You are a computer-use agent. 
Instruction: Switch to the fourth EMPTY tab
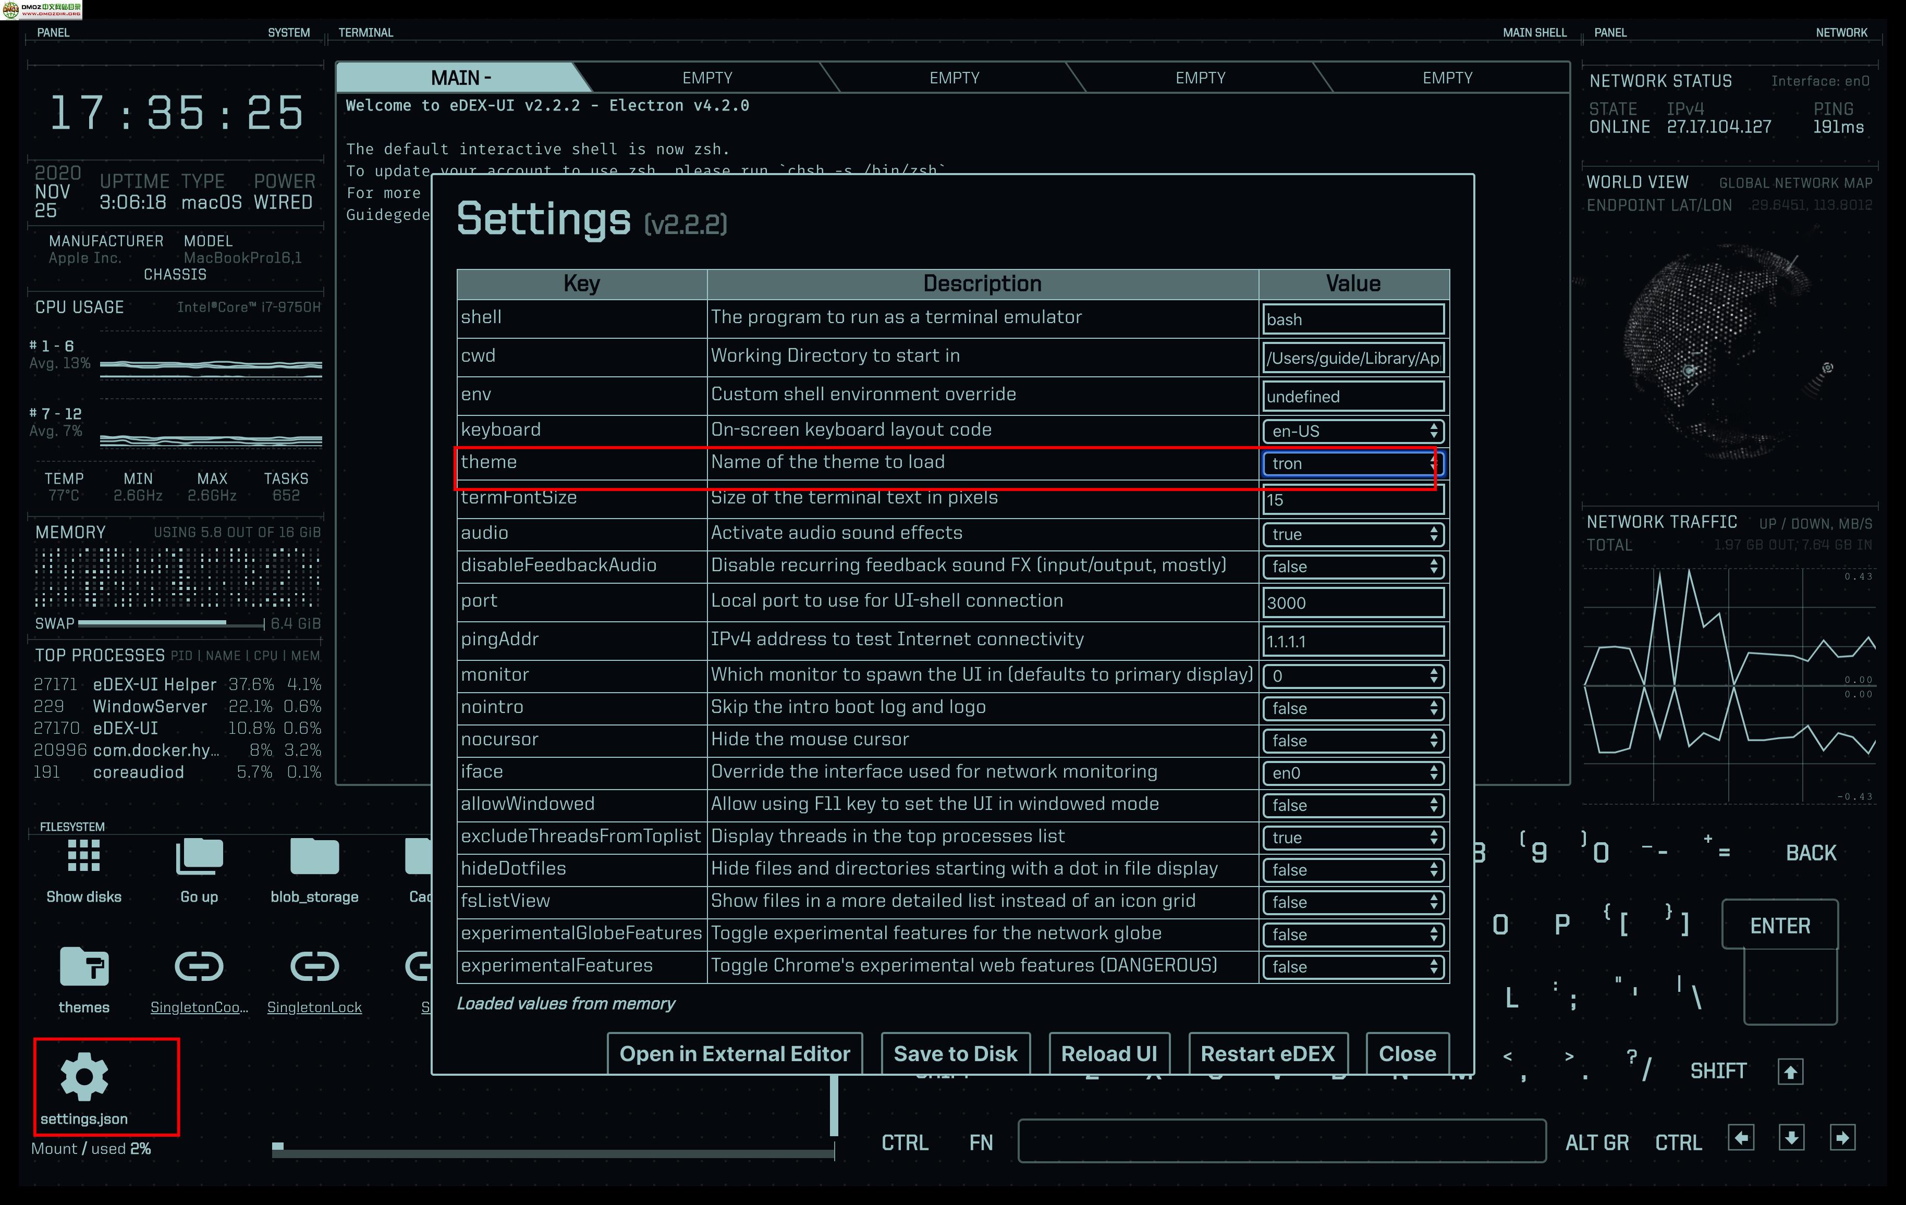(x=1447, y=78)
